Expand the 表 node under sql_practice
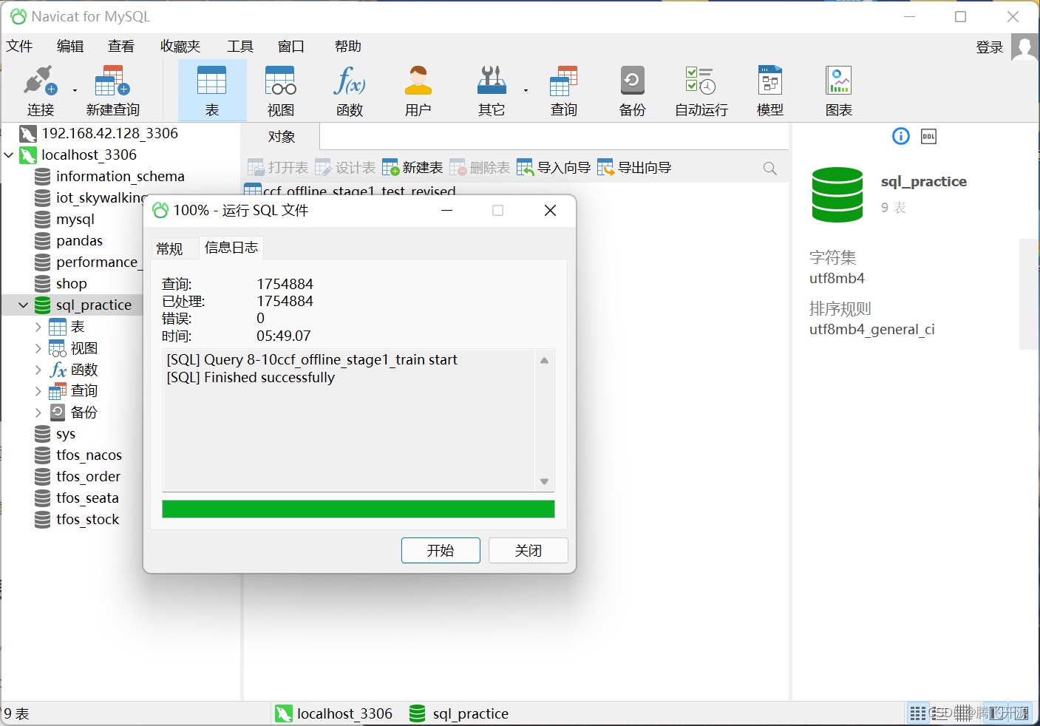 (38, 327)
